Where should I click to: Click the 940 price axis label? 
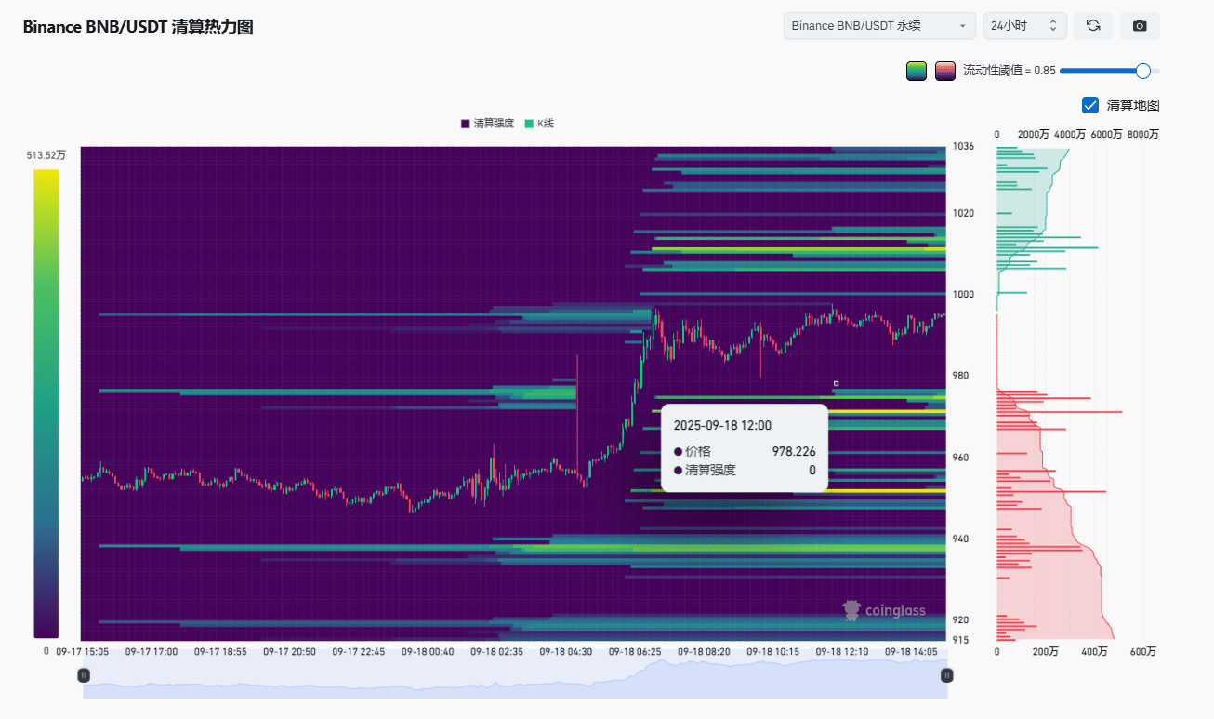coord(960,539)
